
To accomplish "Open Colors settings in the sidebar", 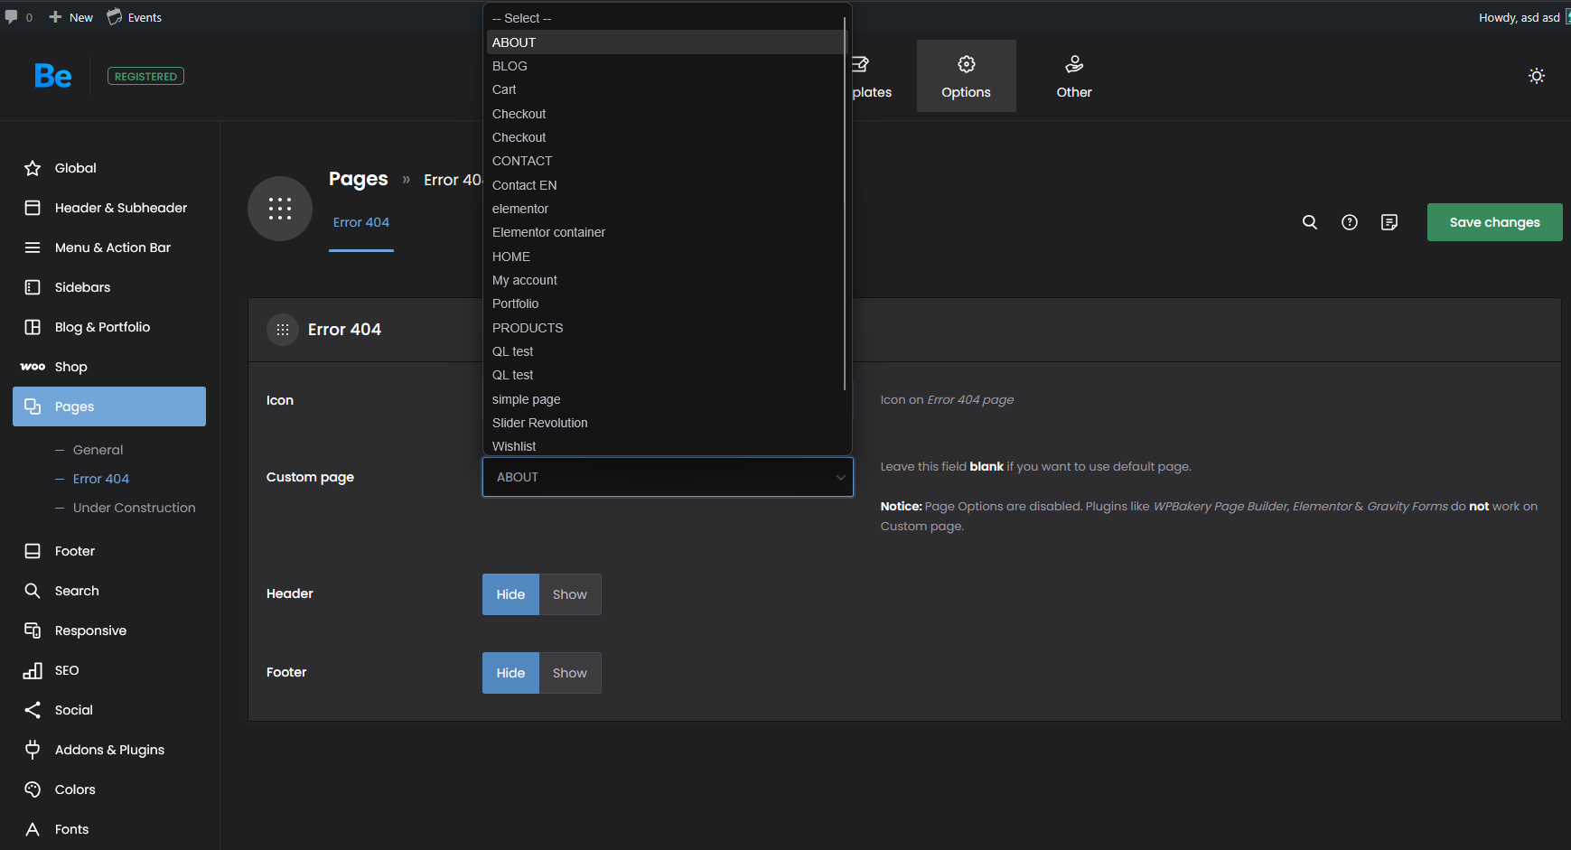I will (x=75, y=789).
